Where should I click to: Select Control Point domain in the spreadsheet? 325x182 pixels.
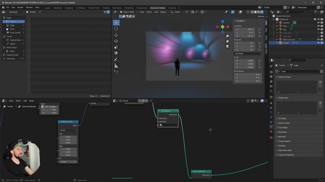click(15, 40)
